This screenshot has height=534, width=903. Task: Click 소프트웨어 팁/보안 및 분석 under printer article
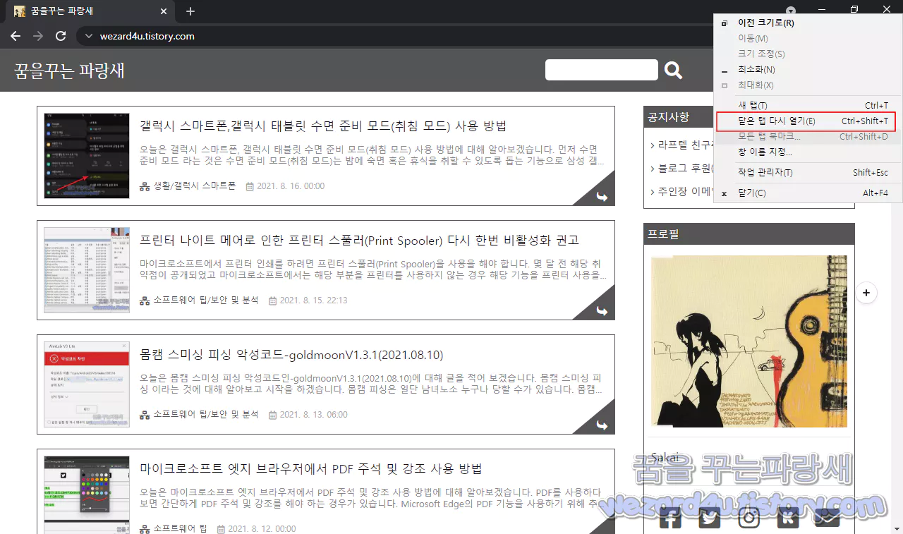point(206,301)
